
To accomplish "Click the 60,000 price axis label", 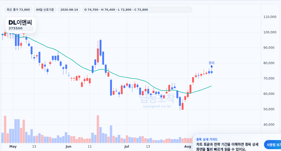I will (x=269, y=94).
